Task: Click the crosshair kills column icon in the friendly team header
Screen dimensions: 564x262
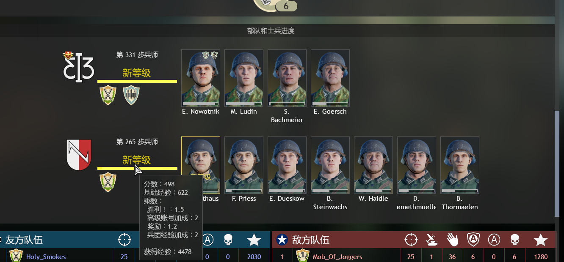Action: pos(124,240)
